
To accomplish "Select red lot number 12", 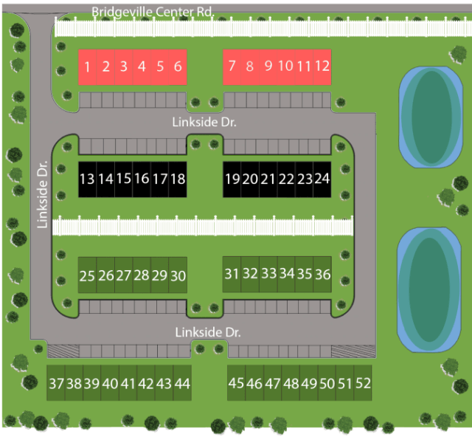I will pyautogui.click(x=322, y=66).
